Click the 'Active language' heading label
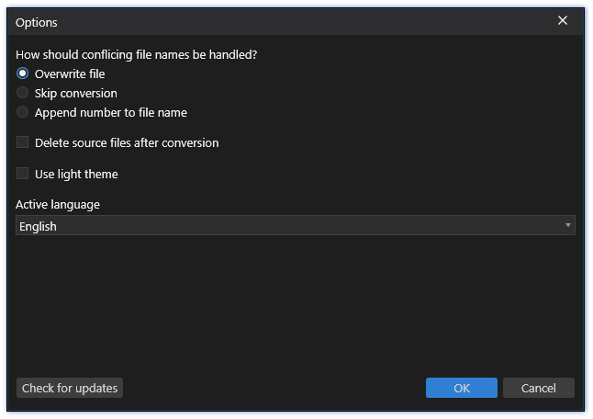 click(x=58, y=205)
